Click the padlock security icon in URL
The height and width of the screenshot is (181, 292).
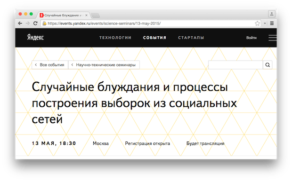(44, 24)
